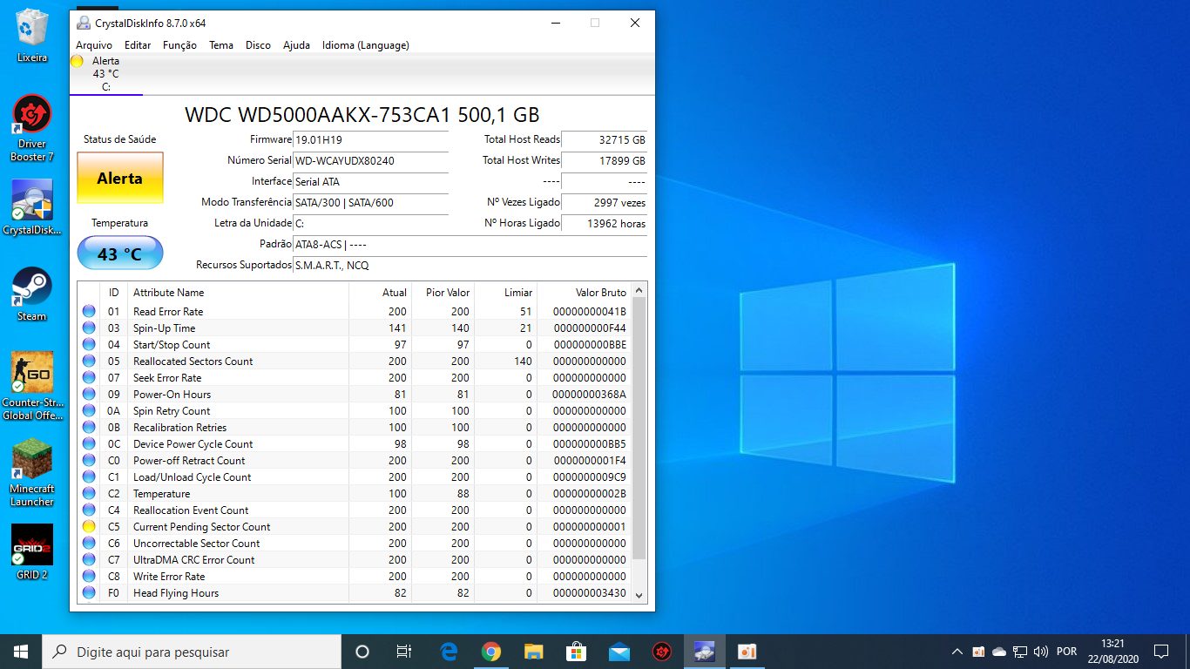Click the Nº Horas Ligado value 13962 horas
Image resolution: width=1190 pixels, height=669 pixels.
click(605, 223)
